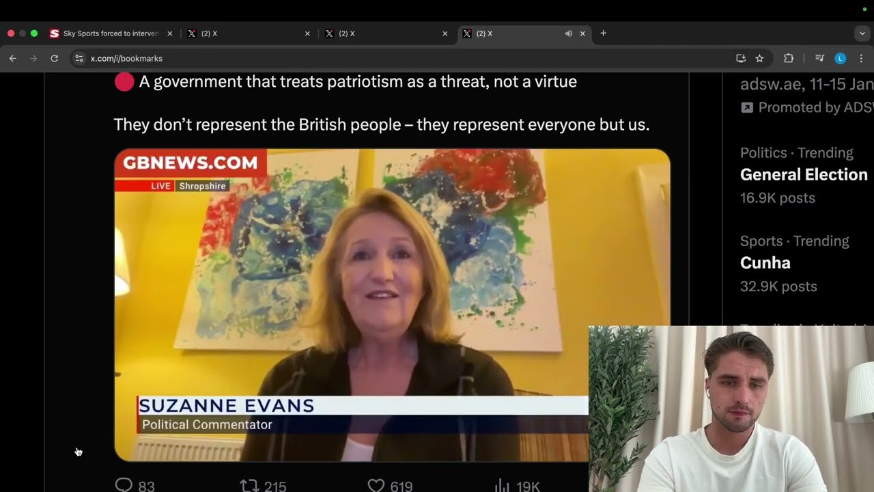Image resolution: width=874 pixels, height=492 pixels.
Task: Expand the tab search dropdown
Action: click(862, 33)
